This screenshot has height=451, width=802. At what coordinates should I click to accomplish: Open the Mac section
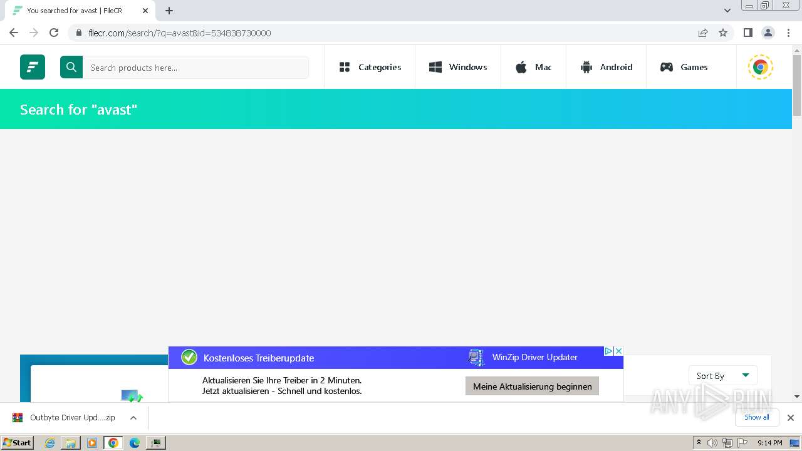[x=533, y=67]
